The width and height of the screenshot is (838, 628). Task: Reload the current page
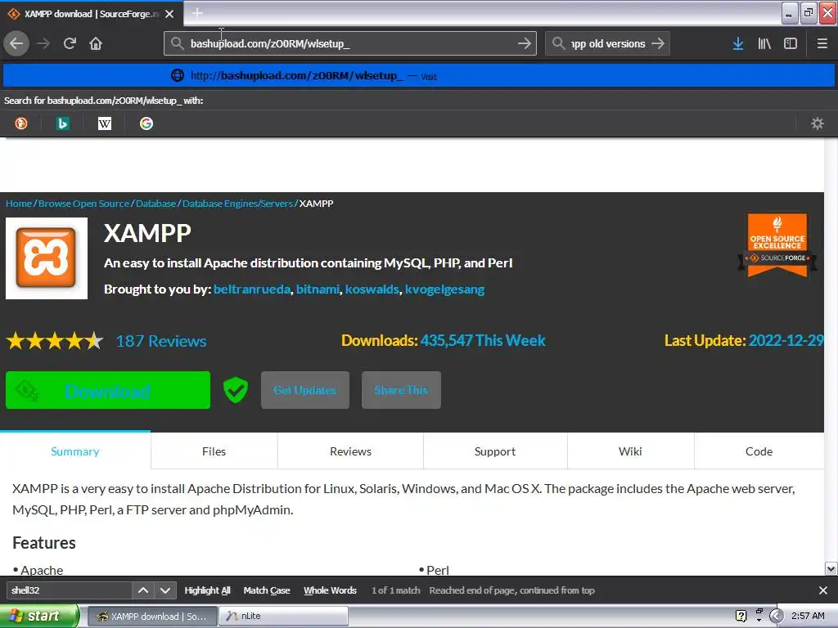70,43
